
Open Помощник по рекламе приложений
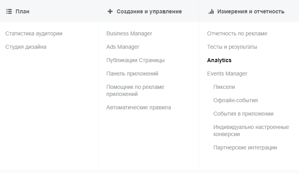135,90
